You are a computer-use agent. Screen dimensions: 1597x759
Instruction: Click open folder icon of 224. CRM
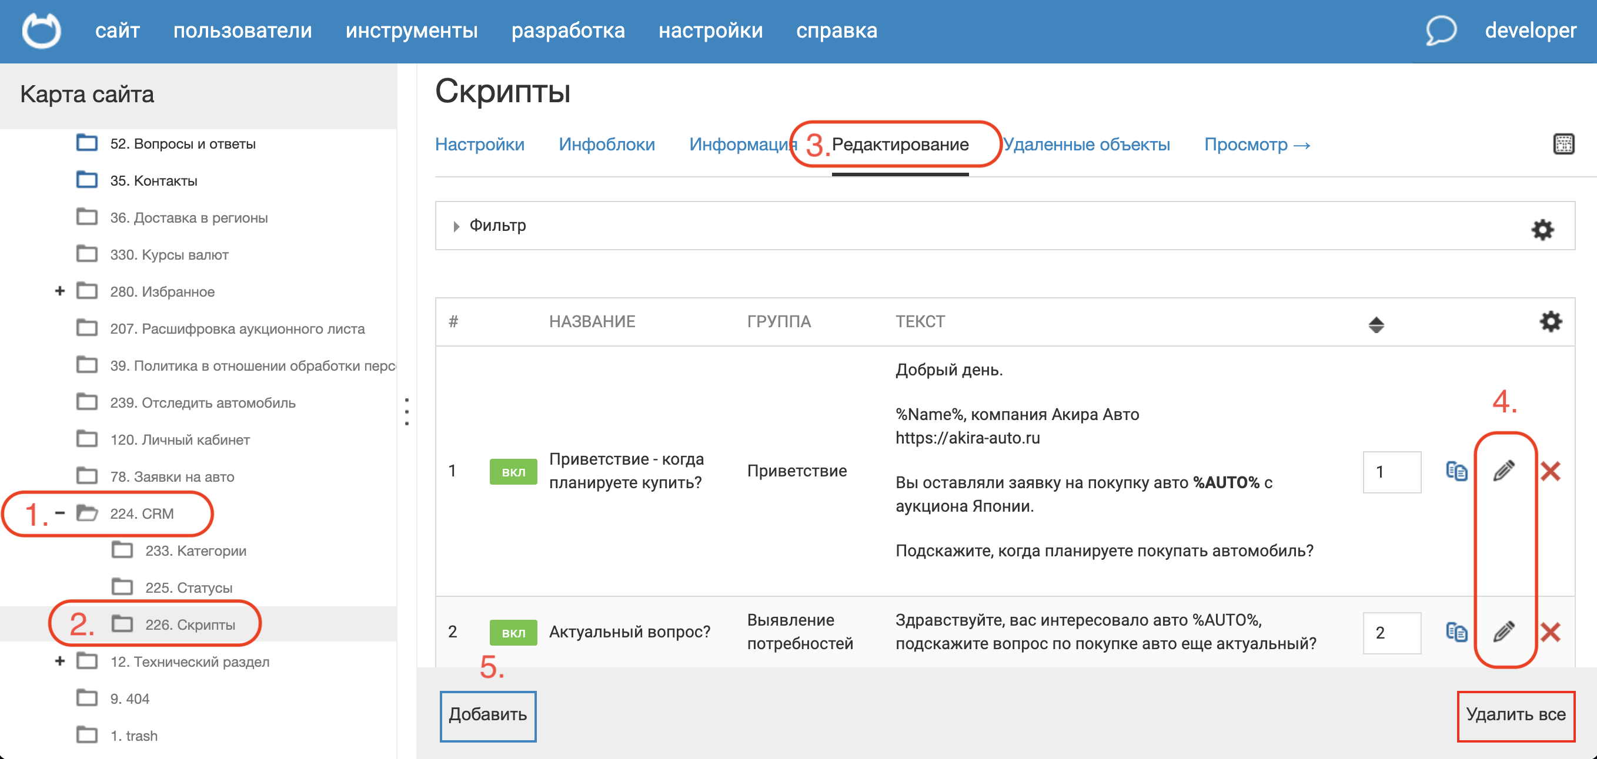(87, 513)
